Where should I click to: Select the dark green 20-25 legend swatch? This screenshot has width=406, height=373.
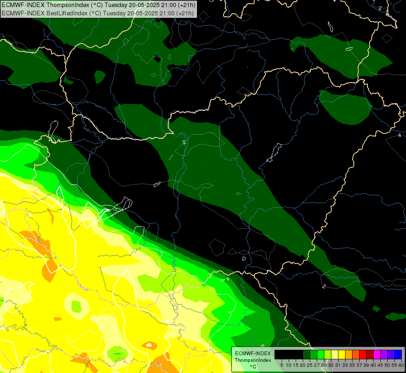click(306, 354)
